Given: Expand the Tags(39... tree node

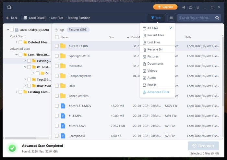Looking at the screenshot, I should [25, 80].
